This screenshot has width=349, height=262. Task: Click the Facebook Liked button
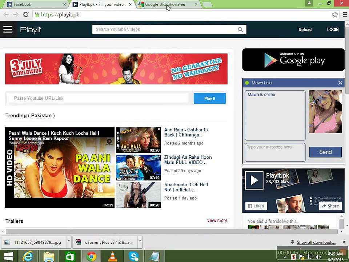click(x=256, y=206)
